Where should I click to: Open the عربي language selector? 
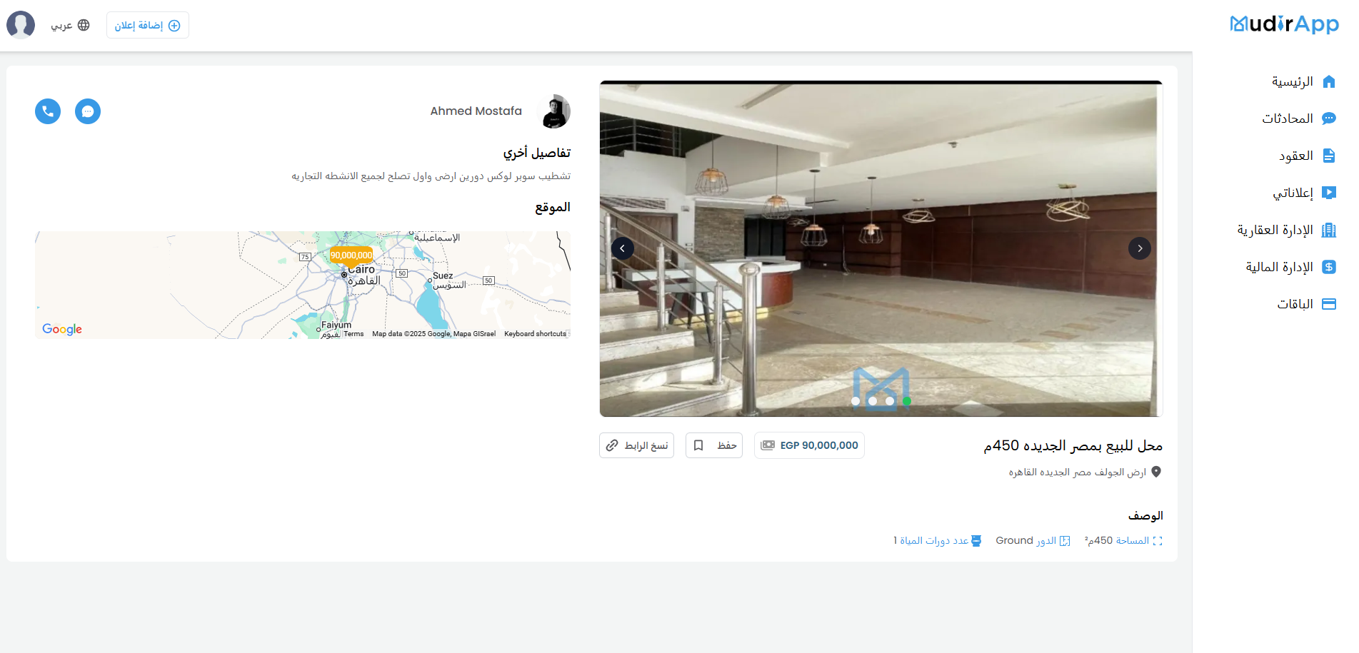tap(70, 25)
